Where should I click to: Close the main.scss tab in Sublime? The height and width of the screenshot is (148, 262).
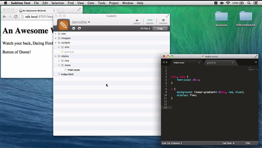coord(199,63)
